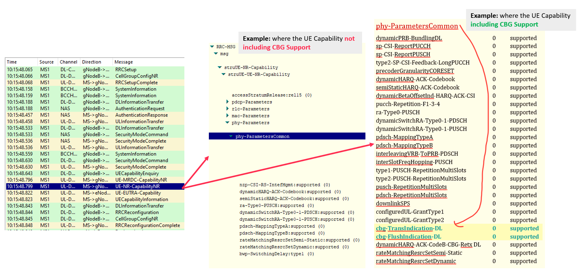Image resolution: width=577 pixels, height=274 pixels.
Task: Click bwp-SwitchingDelay:type1 tree entry
Action: click(277, 254)
